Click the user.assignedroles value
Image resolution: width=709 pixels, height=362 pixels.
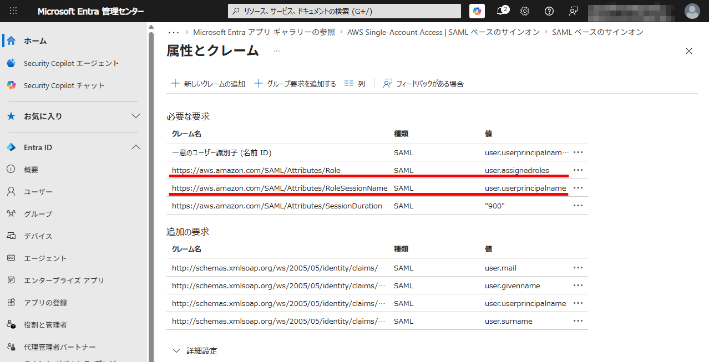pyautogui.click(x=517, y=170)
